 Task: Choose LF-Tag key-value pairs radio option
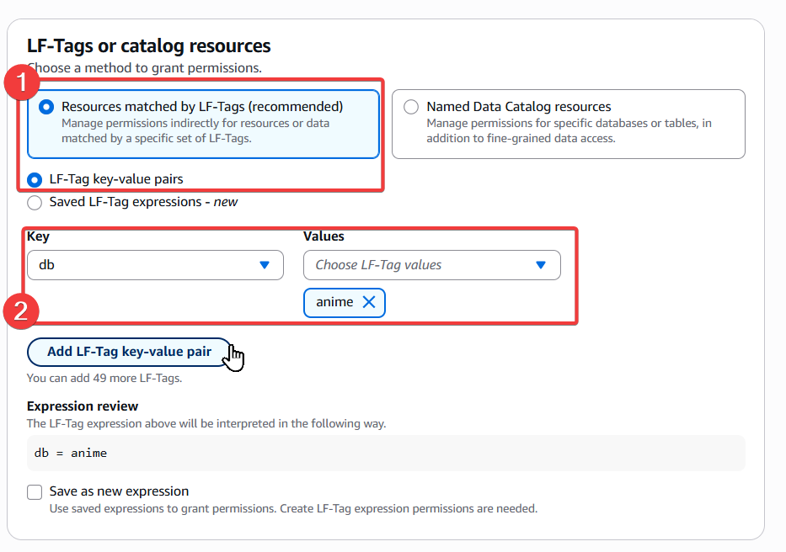point(35,179)
